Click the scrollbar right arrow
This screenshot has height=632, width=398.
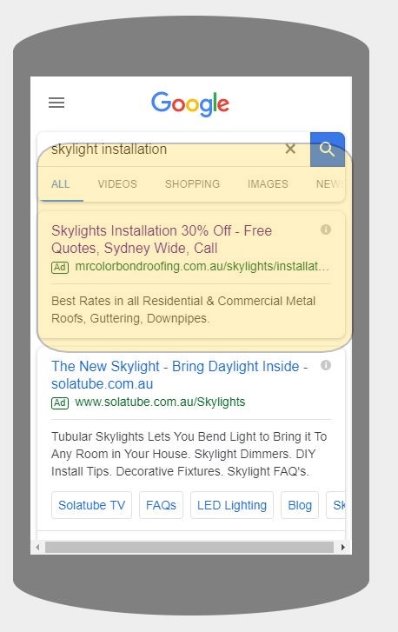(343, 547)
